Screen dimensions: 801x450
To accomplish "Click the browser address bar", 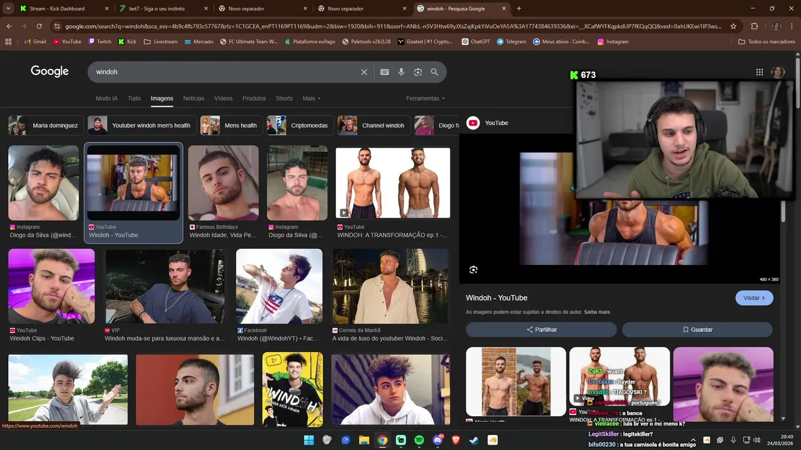I will (393, 26).
